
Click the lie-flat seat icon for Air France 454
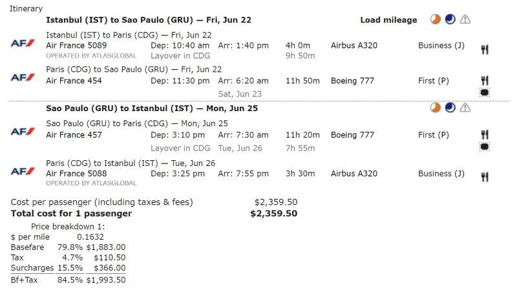pos(485,93)
